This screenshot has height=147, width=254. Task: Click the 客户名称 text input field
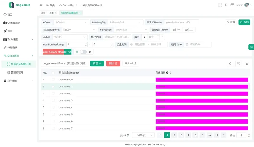(117, 37)
